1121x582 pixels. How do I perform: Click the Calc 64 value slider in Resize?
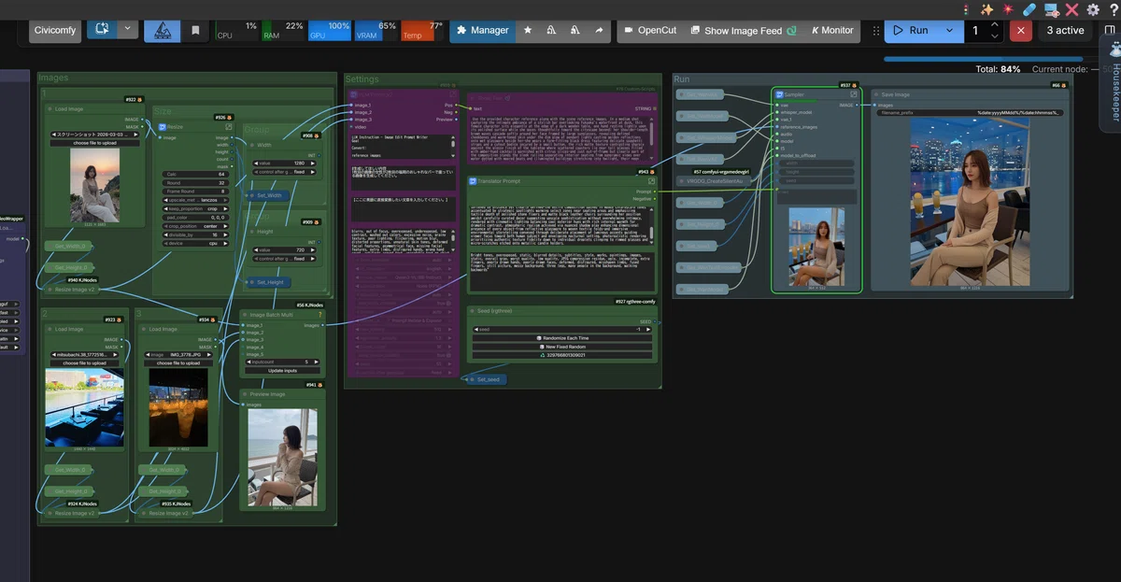(196, 174)
